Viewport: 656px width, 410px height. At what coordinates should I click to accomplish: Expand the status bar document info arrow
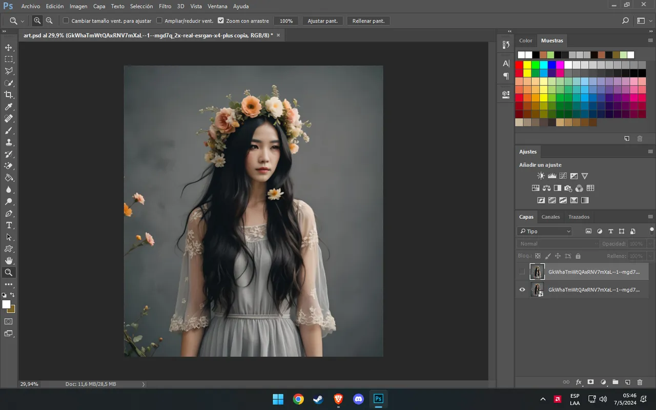pos(143,384)
